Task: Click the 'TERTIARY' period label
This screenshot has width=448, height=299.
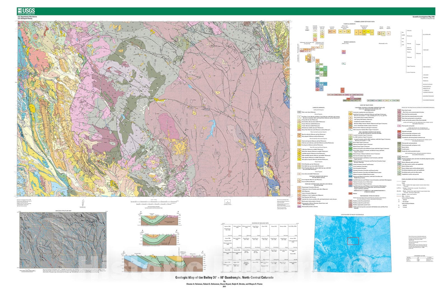Action: (426, 50)
